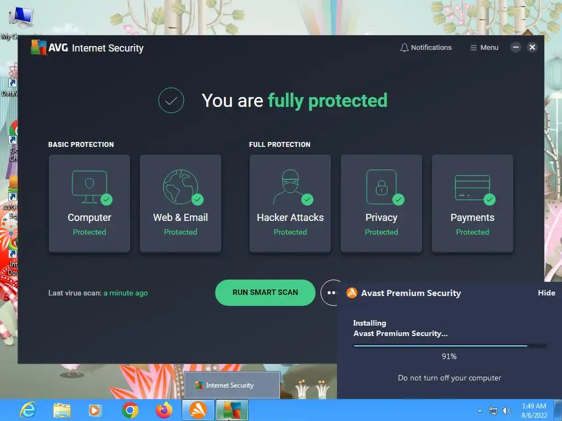Click the fully protected checkmark circle
The width and height of the screenshot is (562, 421).
click(171, 101)
